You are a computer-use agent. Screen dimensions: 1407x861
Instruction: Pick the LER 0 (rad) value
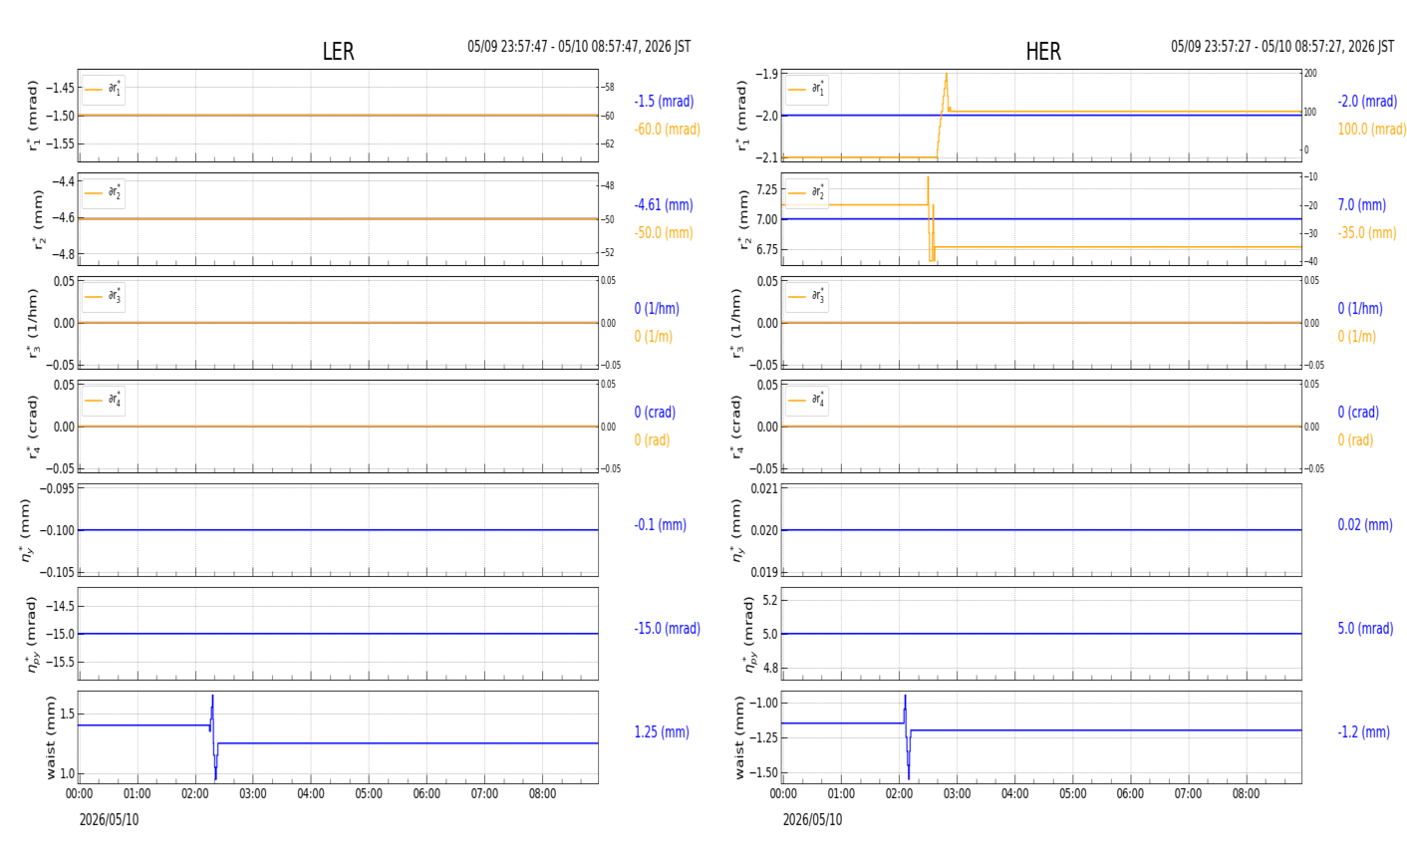[x=652, y=440]
